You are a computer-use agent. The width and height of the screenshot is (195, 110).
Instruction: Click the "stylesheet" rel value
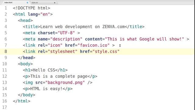click(62, 52)
